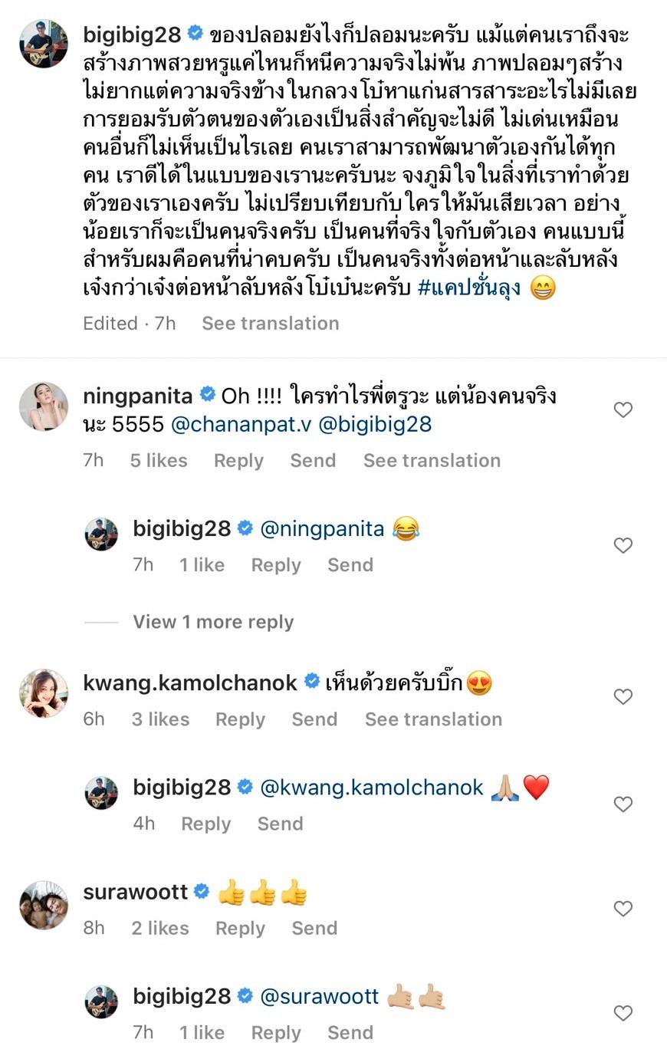See translation of the post caption
Image resolution: width=667 pixels, height=1059 pixels.
click(270, 324)
